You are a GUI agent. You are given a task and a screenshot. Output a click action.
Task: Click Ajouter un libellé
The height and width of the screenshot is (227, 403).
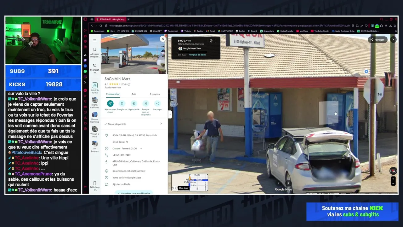[121, 184]
